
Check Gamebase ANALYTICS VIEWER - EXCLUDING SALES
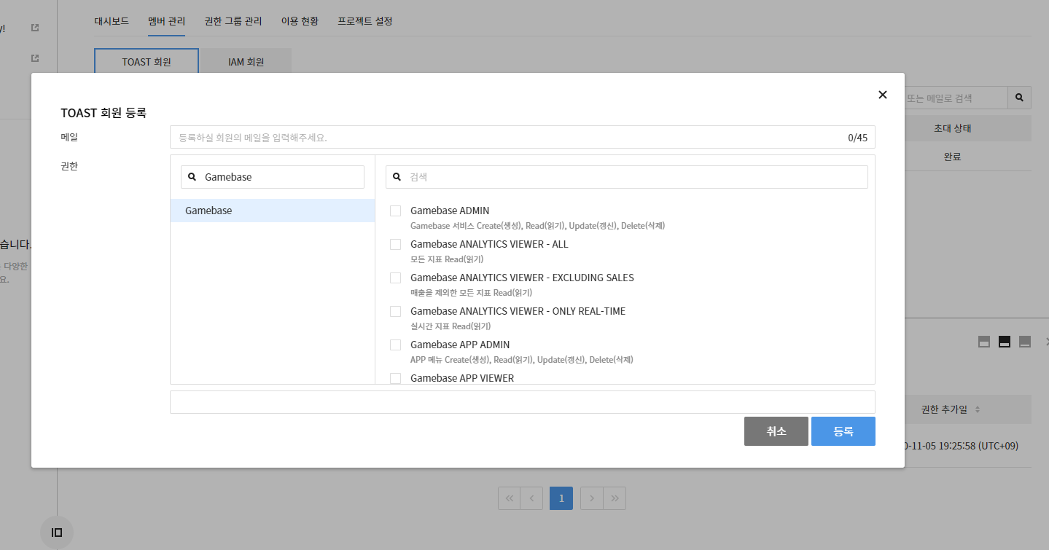pos(395,278)
